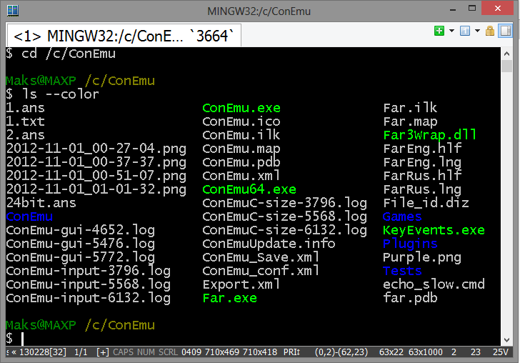Click the Far3Wrap.dll file name
The width and height of the screenshot is (520, 363).
(x=430, y=135)
